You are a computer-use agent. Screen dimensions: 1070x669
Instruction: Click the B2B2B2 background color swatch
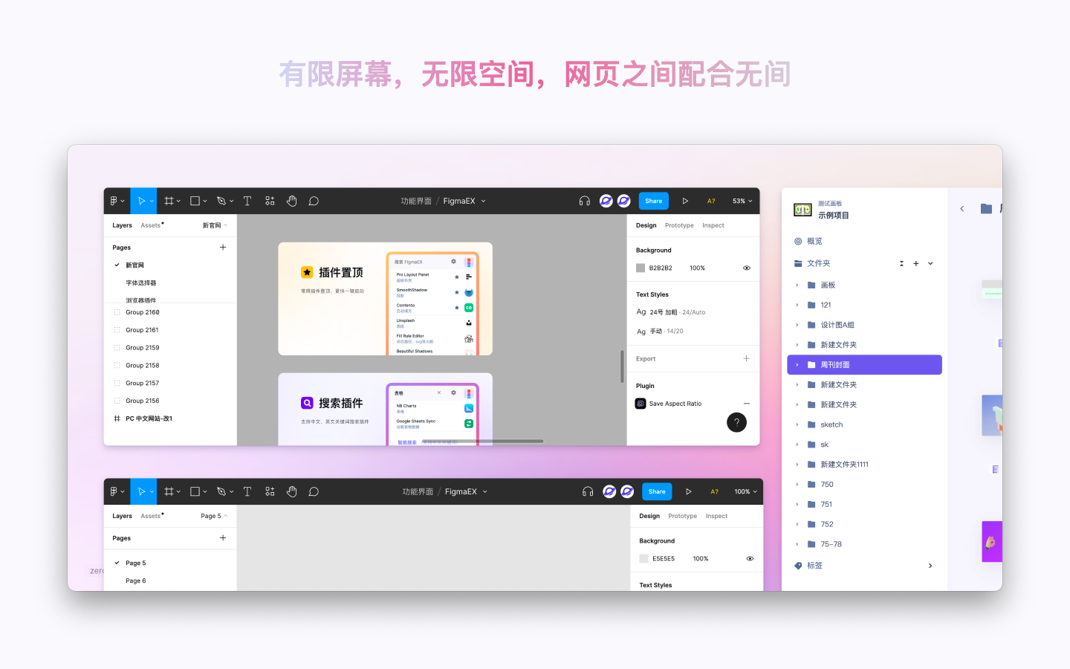click(641, 268)
